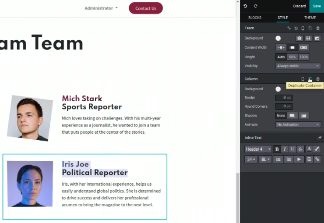
Task: Select the outset shadow option
Action: [292, 116]
